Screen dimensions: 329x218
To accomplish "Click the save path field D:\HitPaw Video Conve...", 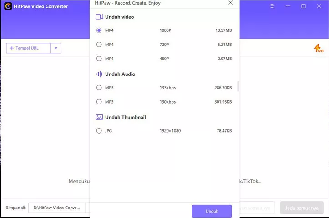I will click(x=57, y=208).
